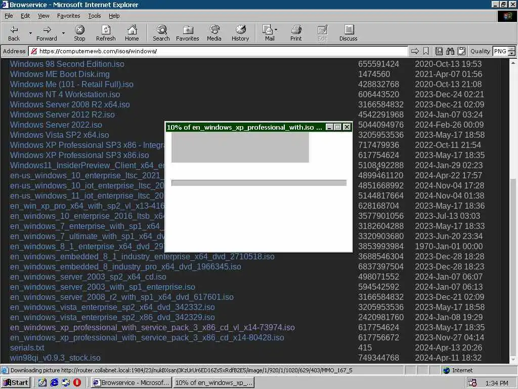Click the download progress bar in dialog
This screenshot has width=518, height=389.
[x=258, y=183]
